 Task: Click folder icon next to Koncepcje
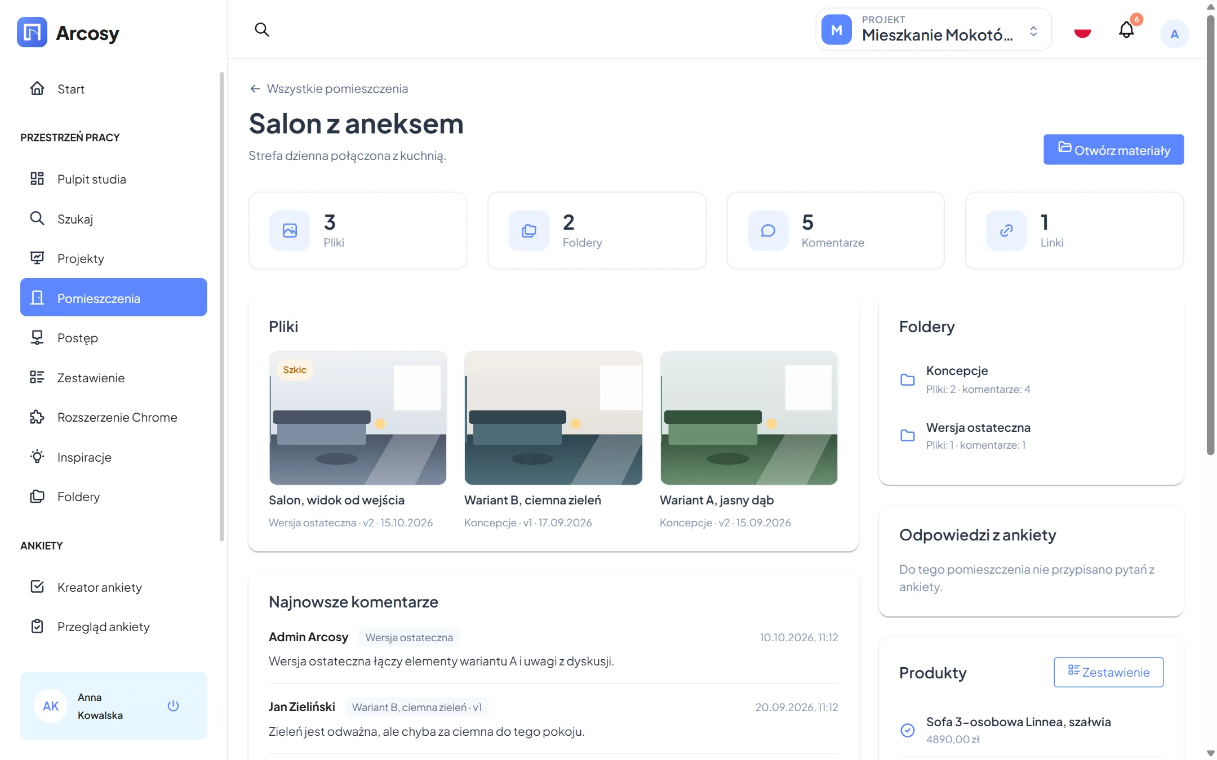click(908, 379)
